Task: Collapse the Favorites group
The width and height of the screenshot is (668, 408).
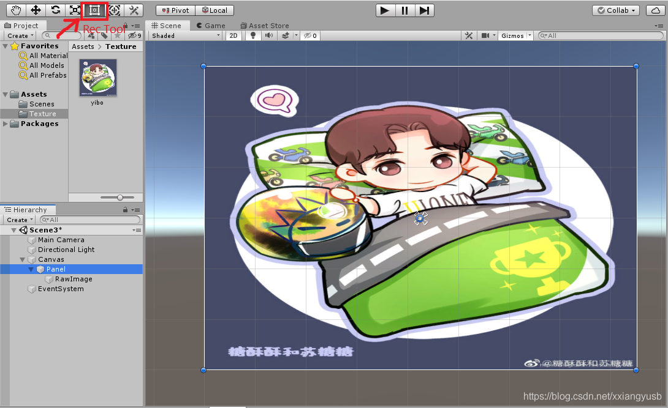Action: pyautogui.click(x=5, y=46)
